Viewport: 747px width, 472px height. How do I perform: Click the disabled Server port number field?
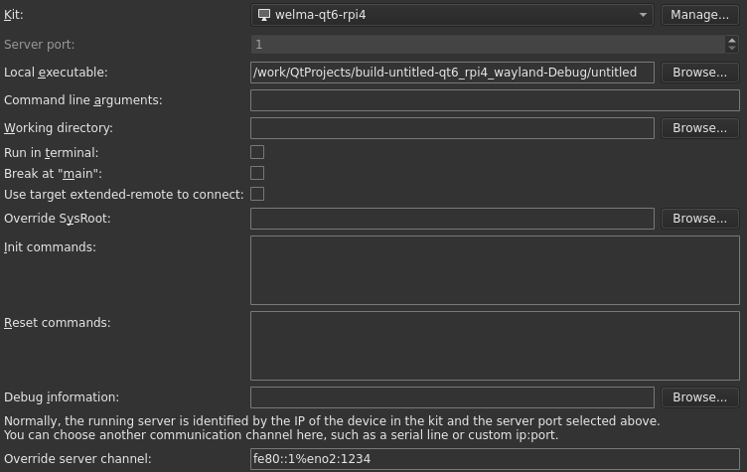[487, 45]
